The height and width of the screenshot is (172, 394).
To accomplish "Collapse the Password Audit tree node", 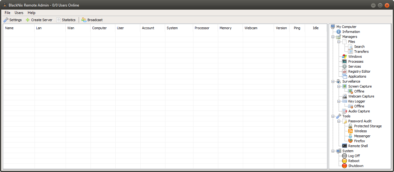I will tap(339, 121).
